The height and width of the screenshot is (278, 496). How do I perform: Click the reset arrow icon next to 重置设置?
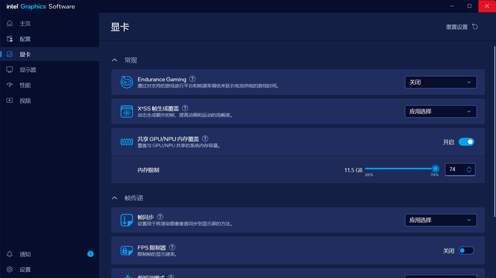475,27
